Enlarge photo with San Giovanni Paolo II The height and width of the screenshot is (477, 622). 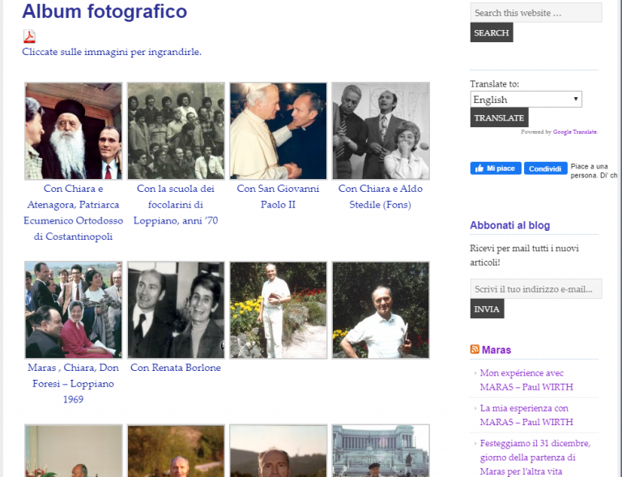(278, 131)
